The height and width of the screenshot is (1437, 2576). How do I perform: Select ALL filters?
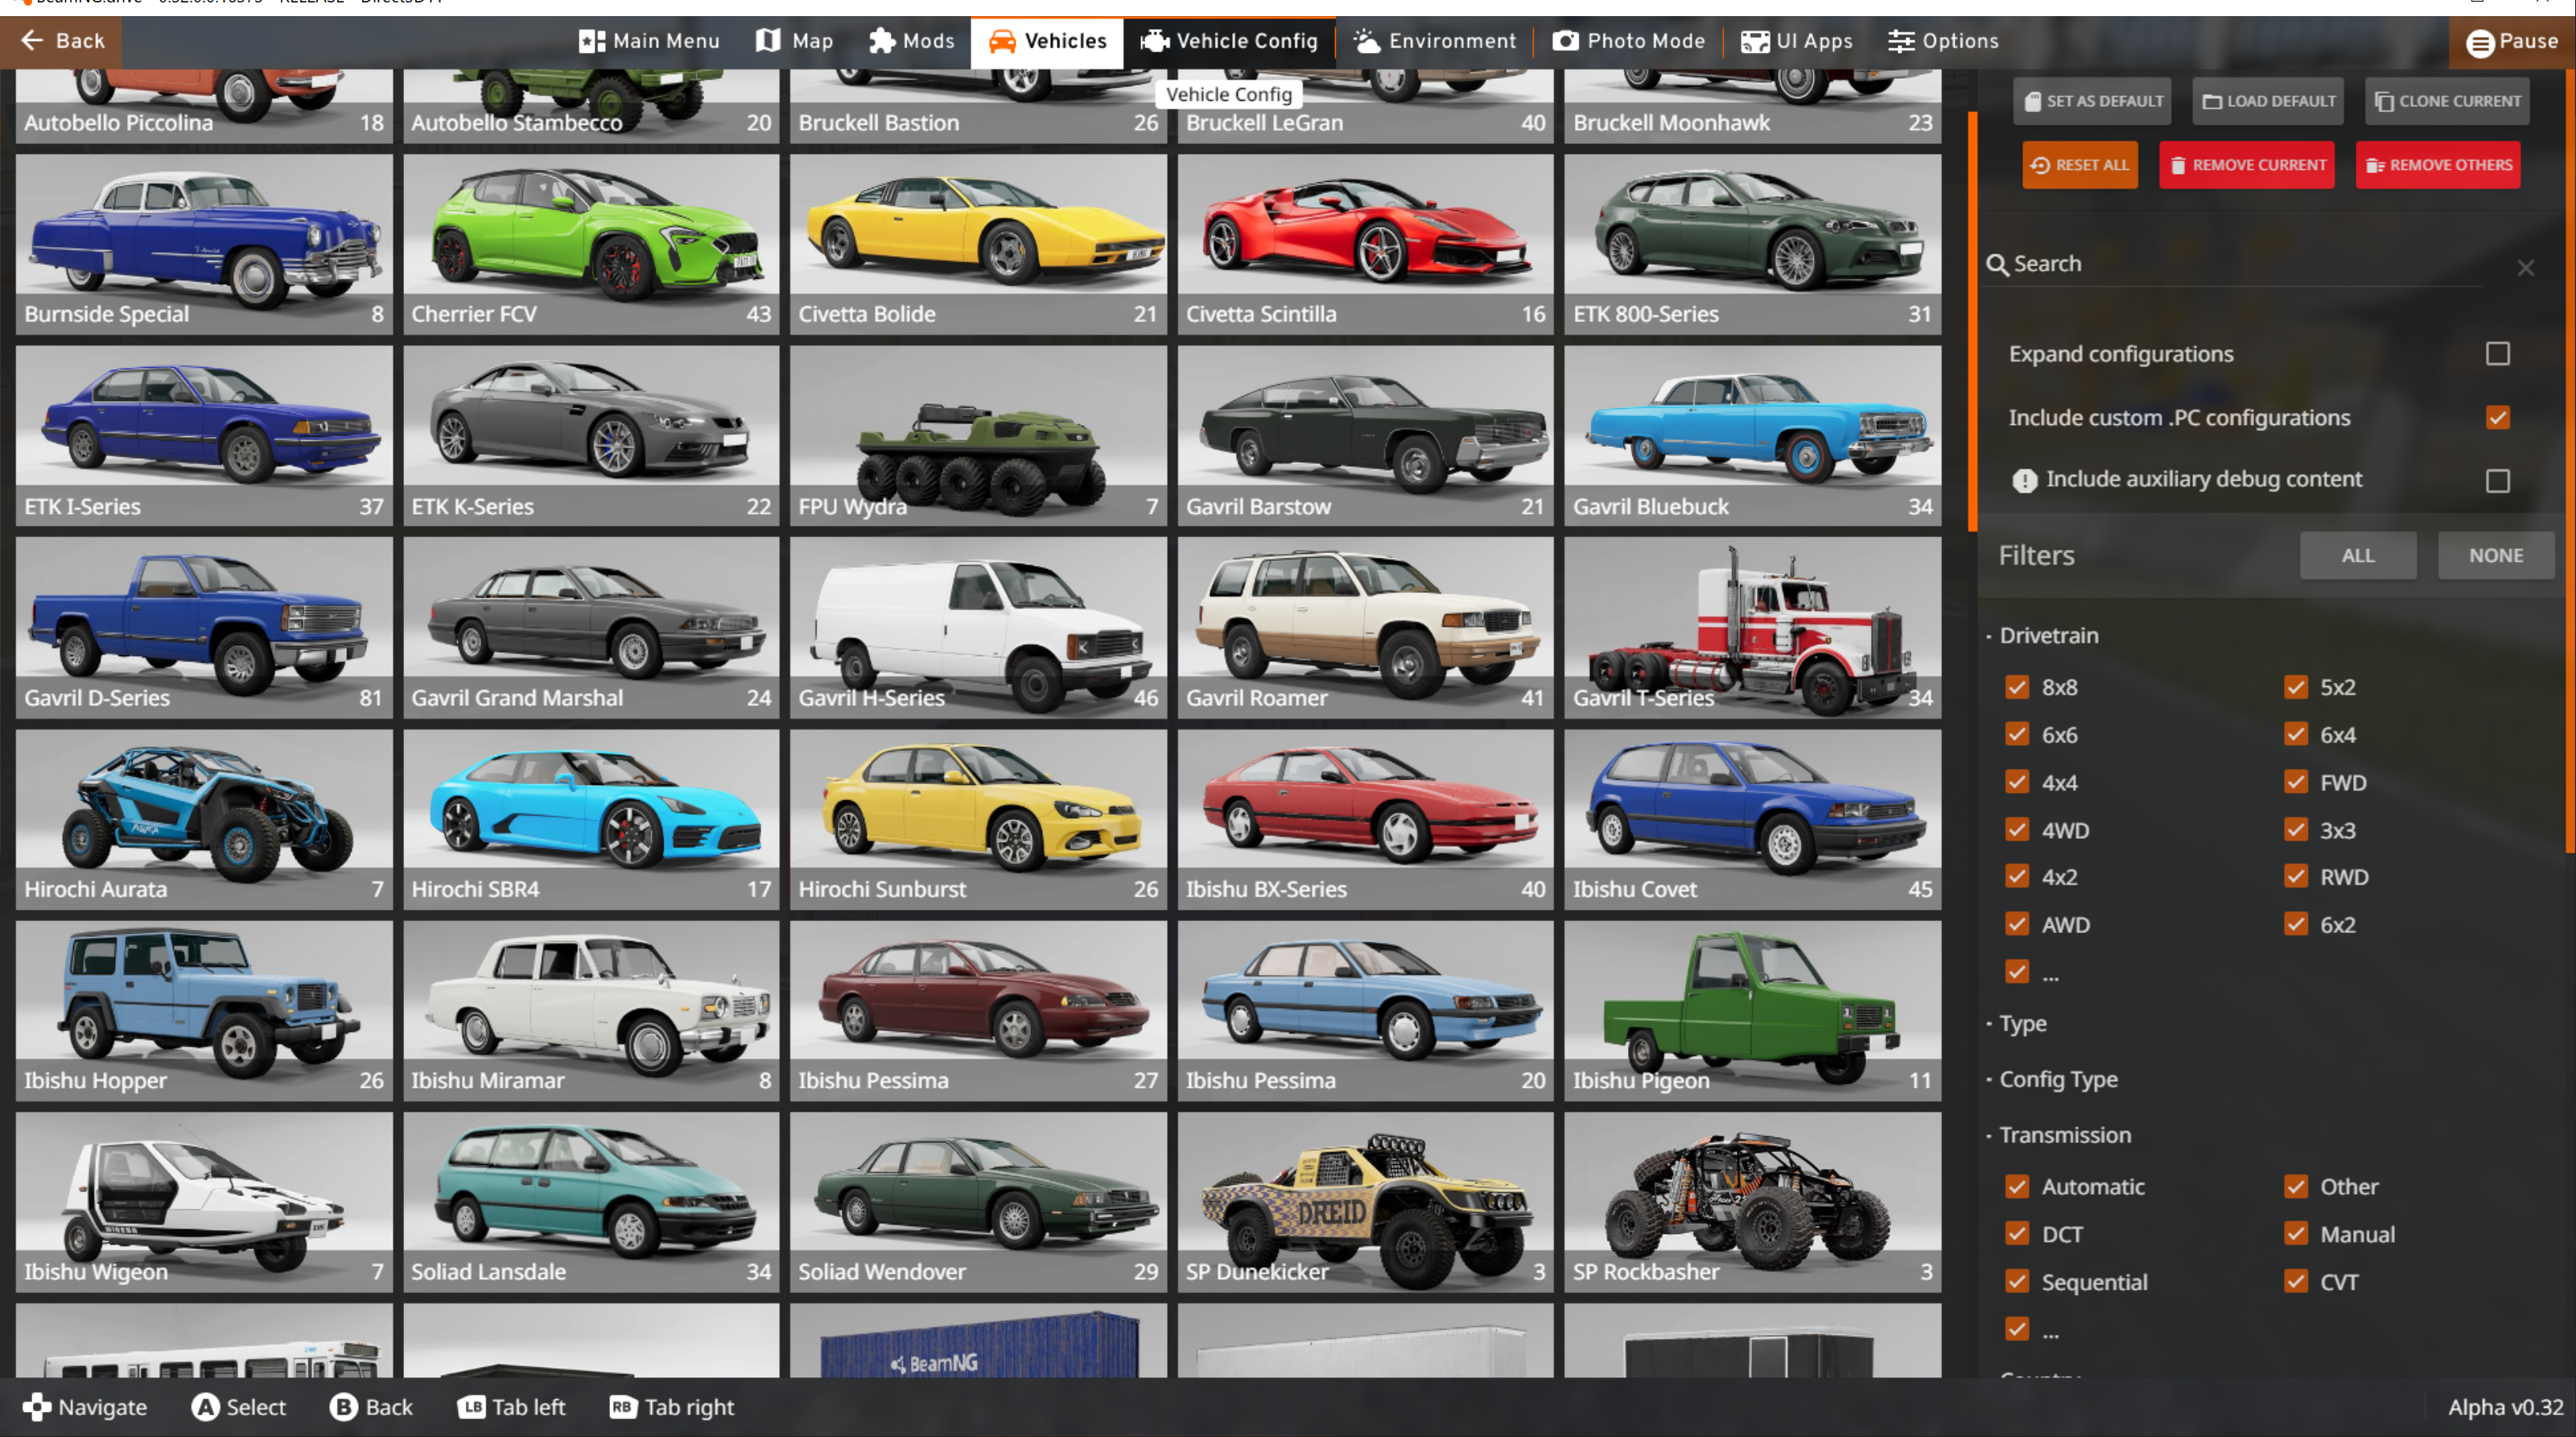point(2358,555)
